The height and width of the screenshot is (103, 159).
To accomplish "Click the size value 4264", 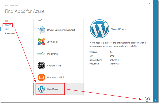I will click(x=112, y=56).
